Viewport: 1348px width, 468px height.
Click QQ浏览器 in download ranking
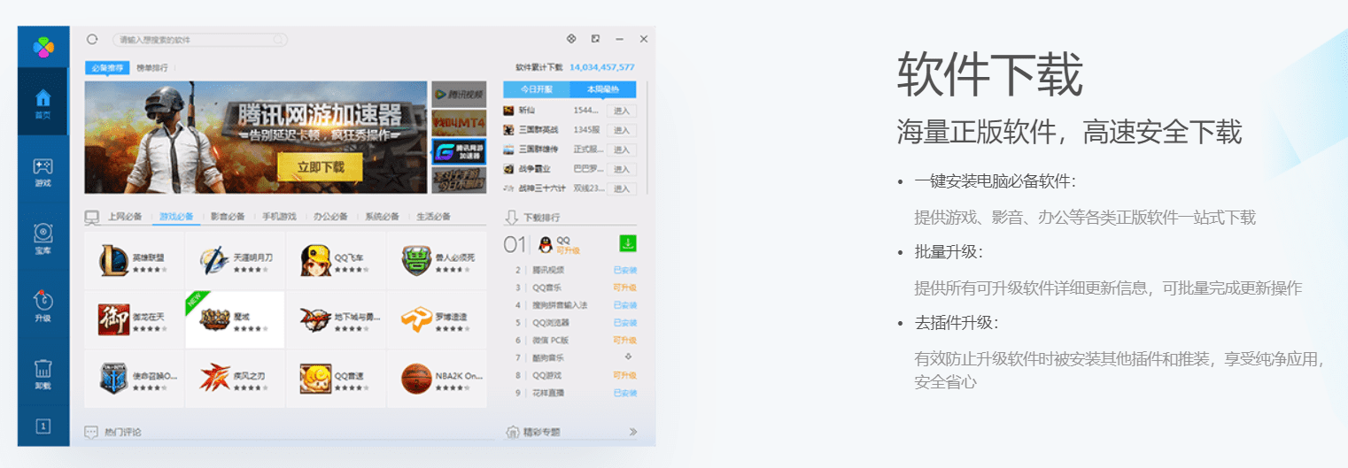click(x=552, y=323)
